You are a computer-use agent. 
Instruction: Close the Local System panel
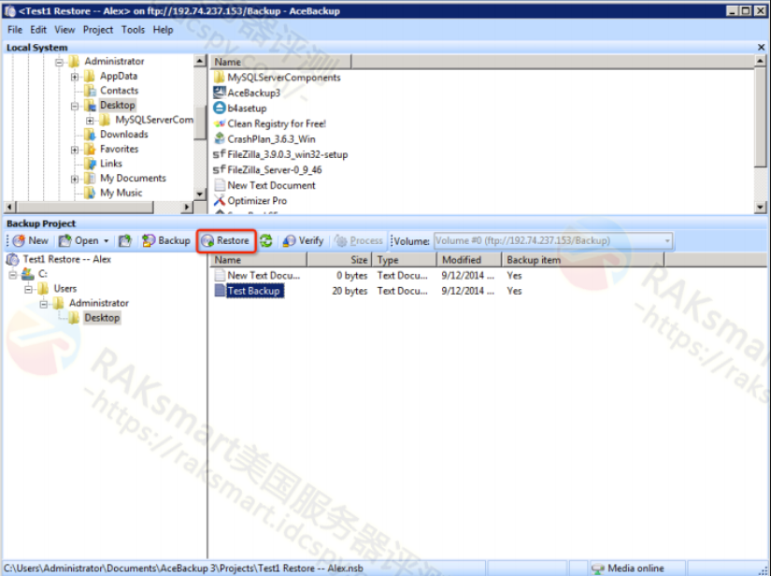pyautogui.click(x=761, y=48)
